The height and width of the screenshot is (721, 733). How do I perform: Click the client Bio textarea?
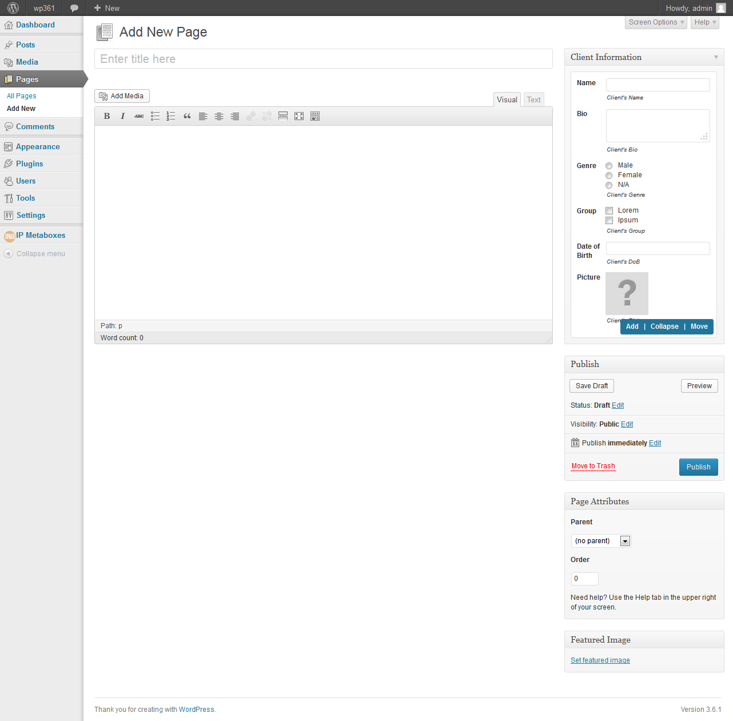658,126
